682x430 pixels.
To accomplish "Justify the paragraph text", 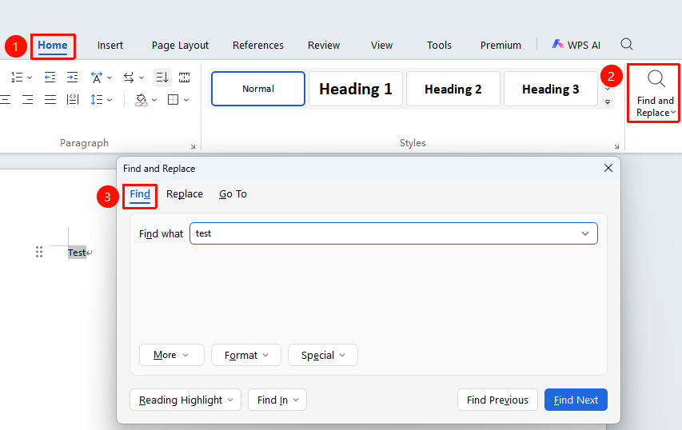I will (50, 100).
